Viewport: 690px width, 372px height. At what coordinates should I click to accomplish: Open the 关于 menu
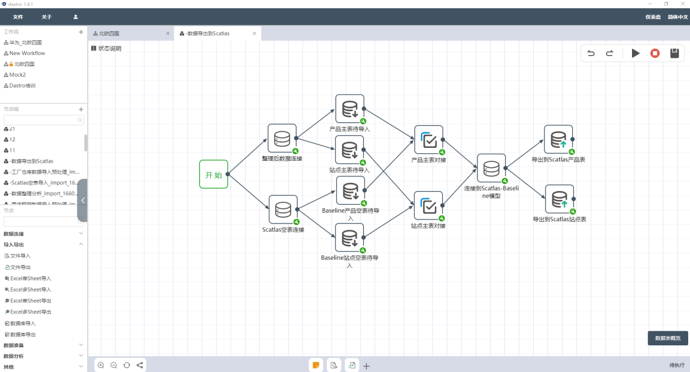(47, 17)
